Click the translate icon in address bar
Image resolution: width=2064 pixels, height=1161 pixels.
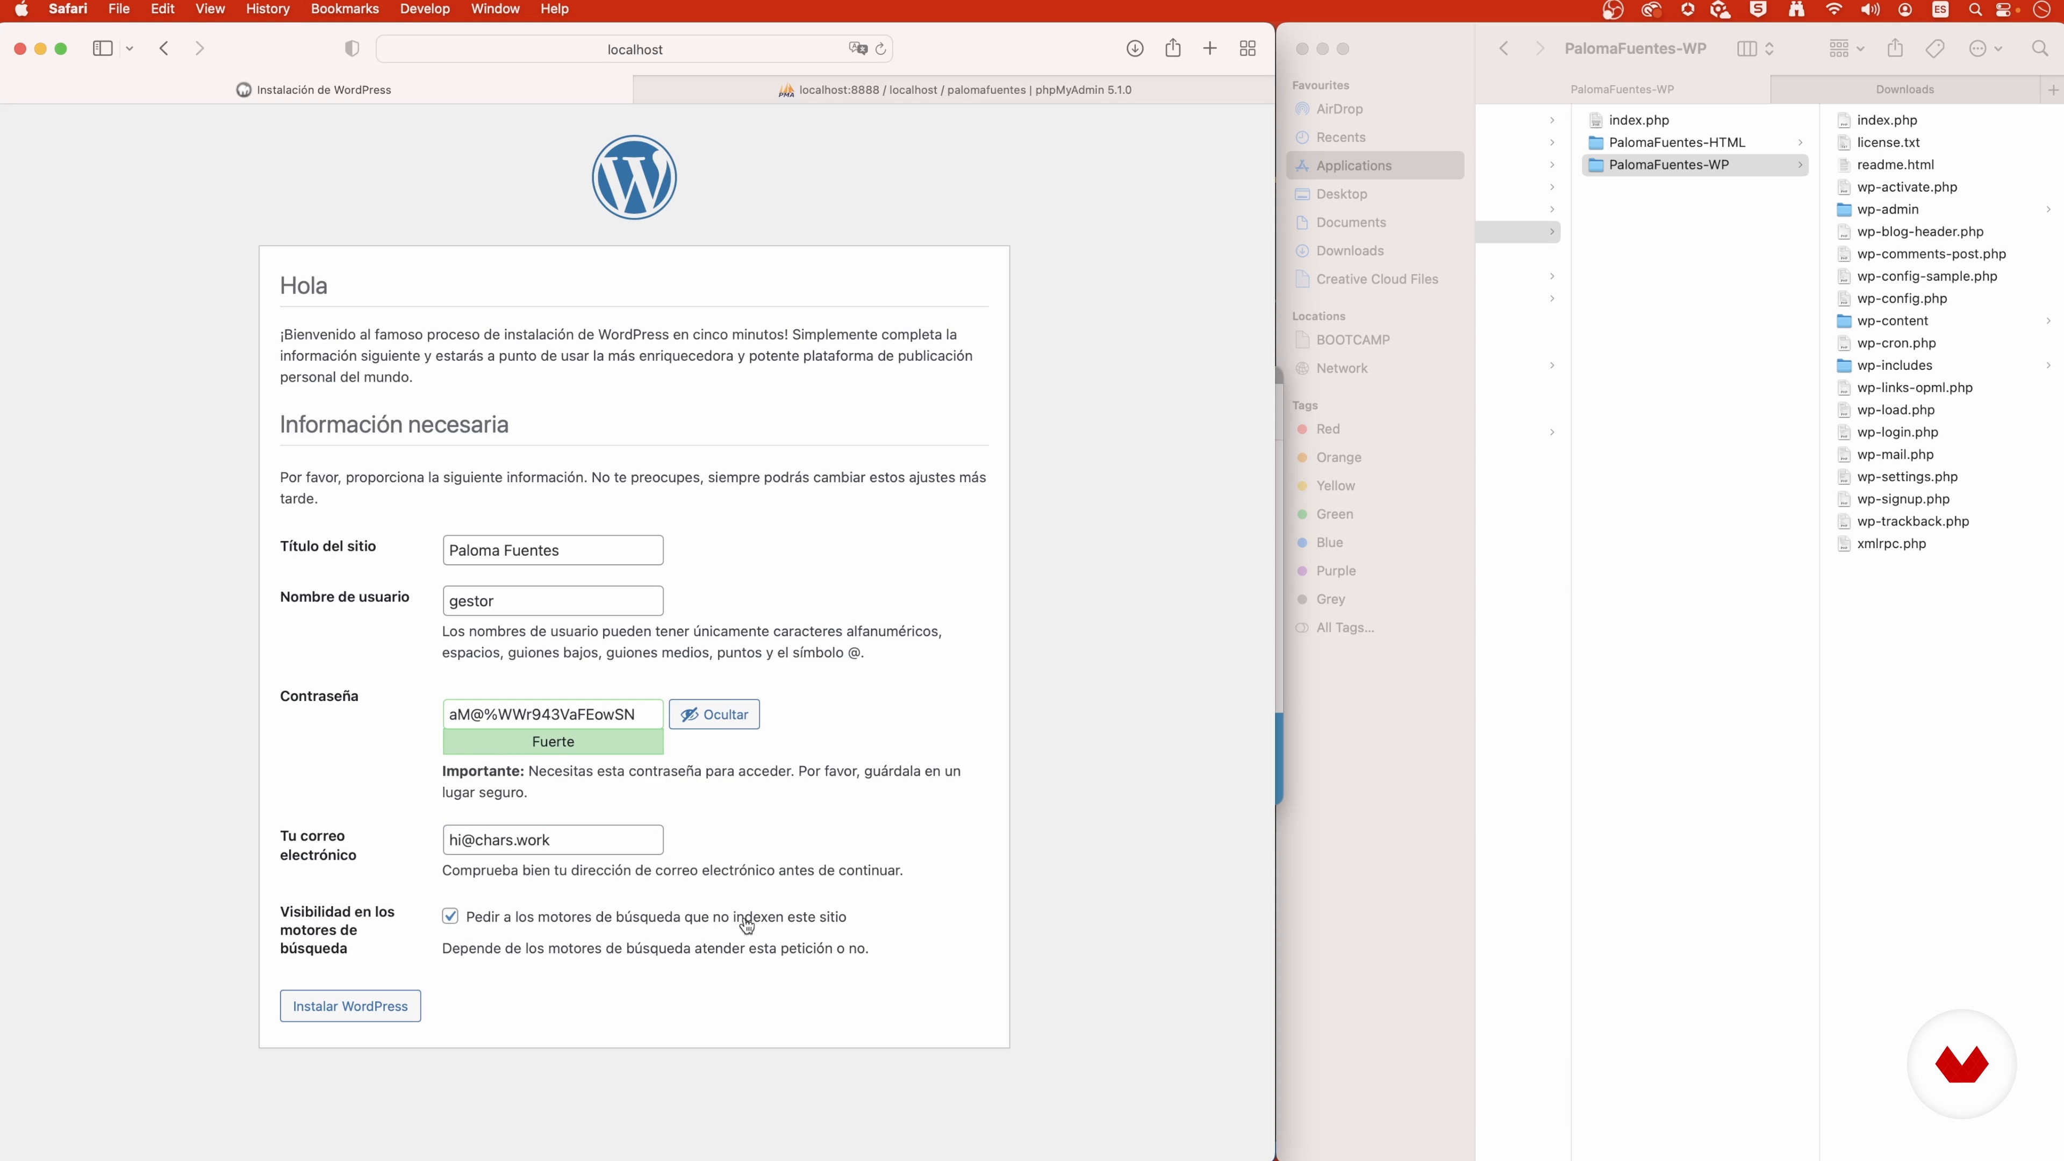tap(858, 49)
